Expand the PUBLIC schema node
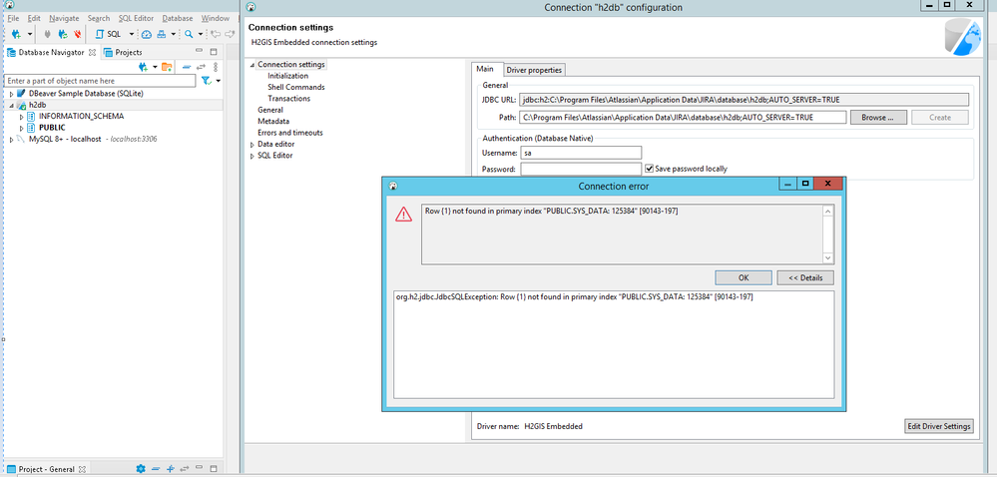 click(22, 128)
